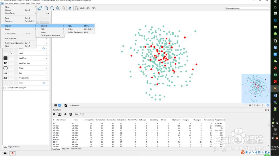Screen dimensions: 279x158
Task: Open the Layout menu in menu bar
Action: tap(22, 3)
